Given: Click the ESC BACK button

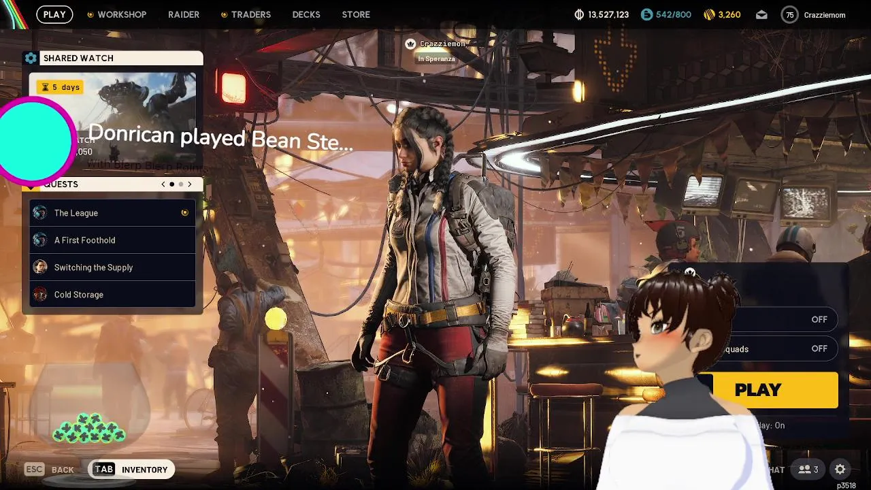Looking at the screenshot, I should [49, 470].
